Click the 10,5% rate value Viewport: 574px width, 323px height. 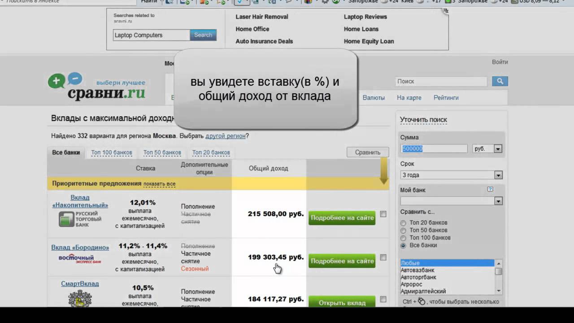pos(143,288)
